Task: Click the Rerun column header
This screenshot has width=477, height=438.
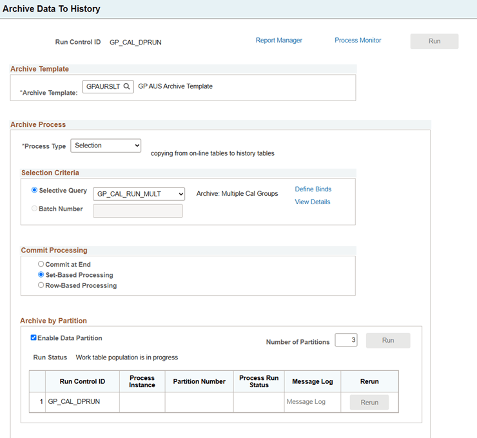Action: point(369,381)
